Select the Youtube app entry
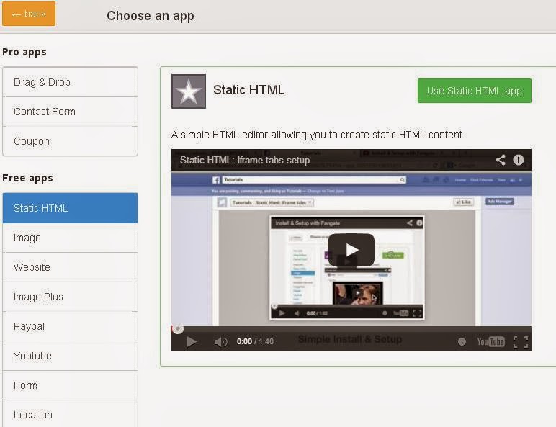This screenshot has width=556, height=427. point(70,356)
